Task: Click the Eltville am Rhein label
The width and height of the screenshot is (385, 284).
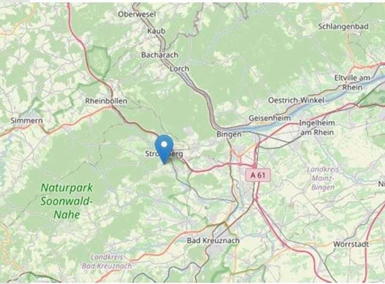Action: 352,83
